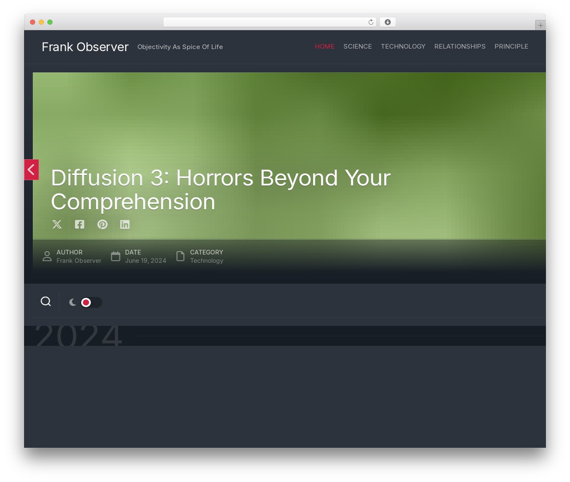570x482 pixels.
Task: Click the author person icon
Action: point(47,256)
